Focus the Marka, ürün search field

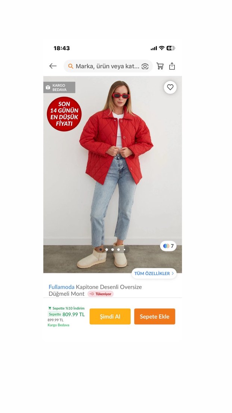108,66
